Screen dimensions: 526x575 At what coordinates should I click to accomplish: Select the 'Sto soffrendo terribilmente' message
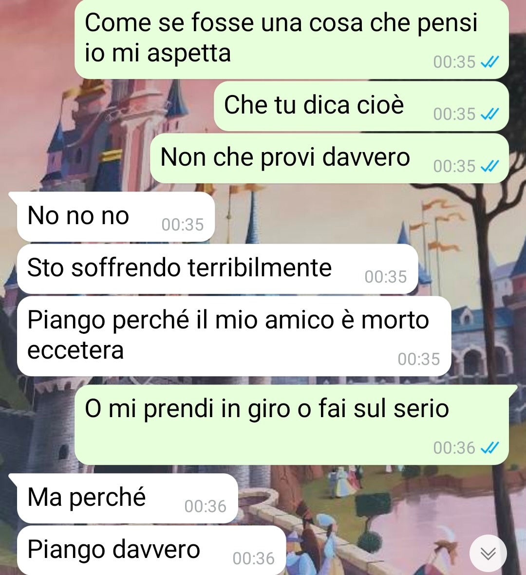click(217, 269)
